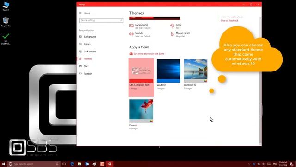Apply the Flowers theme thumbnail
The image size is (296, 167).
pos(142,111)
